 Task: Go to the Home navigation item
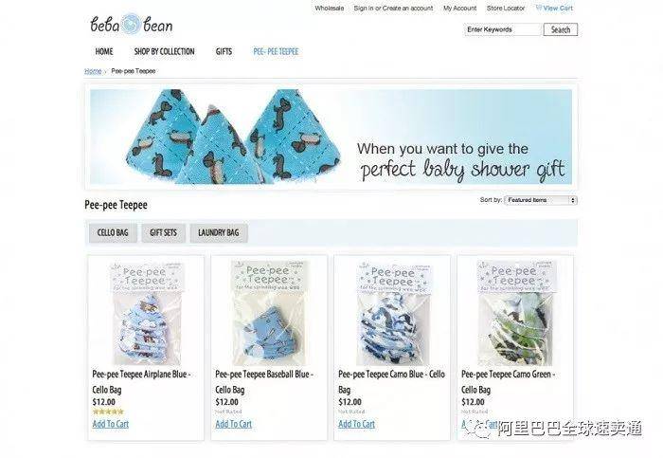(104, 51)
